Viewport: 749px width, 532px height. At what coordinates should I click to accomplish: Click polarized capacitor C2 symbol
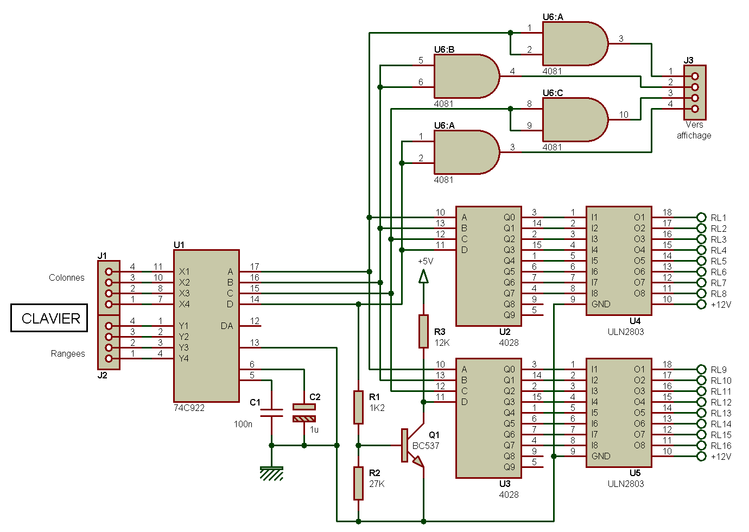pyautogui.click(x=304, y=413)
